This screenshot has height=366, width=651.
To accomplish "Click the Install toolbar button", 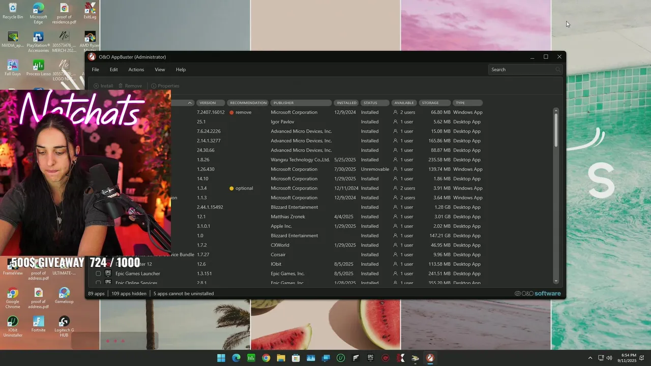I will (x=103, y=86).
